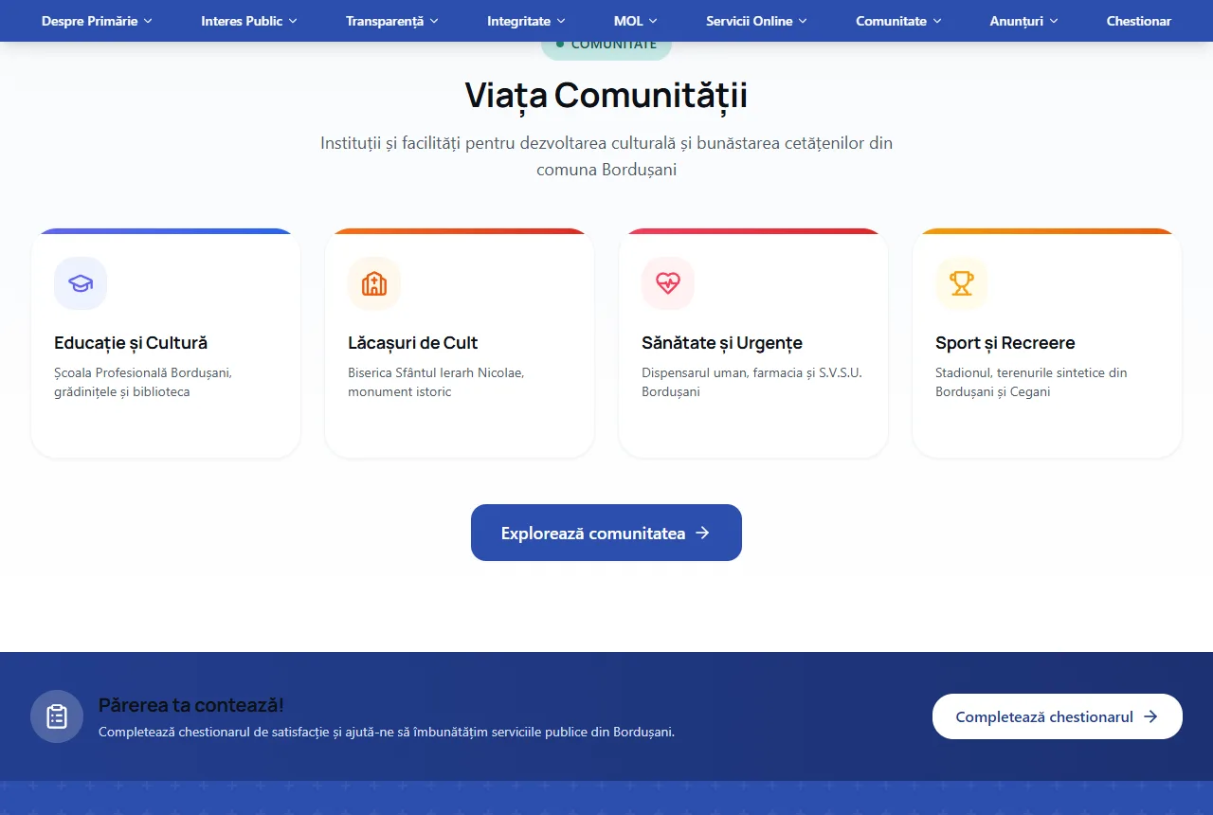Click the arrow icon in Explorează comunitatea button
The height and width of the screenshot is (815, 1213).
(702, 533)
